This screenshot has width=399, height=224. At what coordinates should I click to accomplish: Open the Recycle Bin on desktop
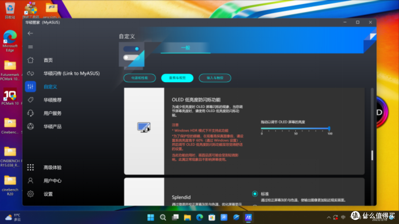click(x=10, y=11)
